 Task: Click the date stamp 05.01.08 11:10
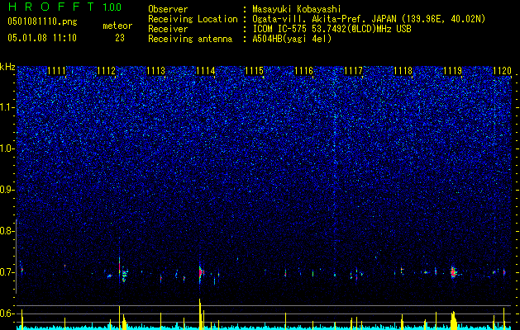(x=42, y=38)
